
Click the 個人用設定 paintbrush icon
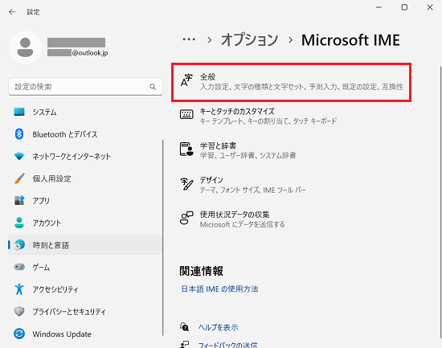(x=19, y=178)
